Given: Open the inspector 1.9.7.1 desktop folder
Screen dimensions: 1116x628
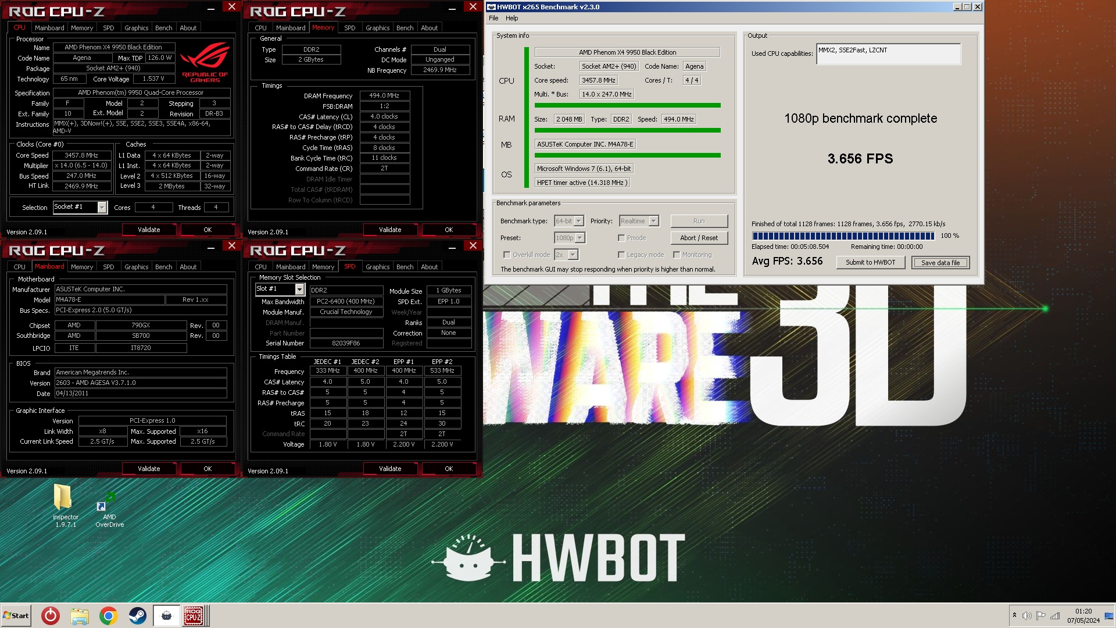Looking at the screenshot, I should (x=65, y=505).
